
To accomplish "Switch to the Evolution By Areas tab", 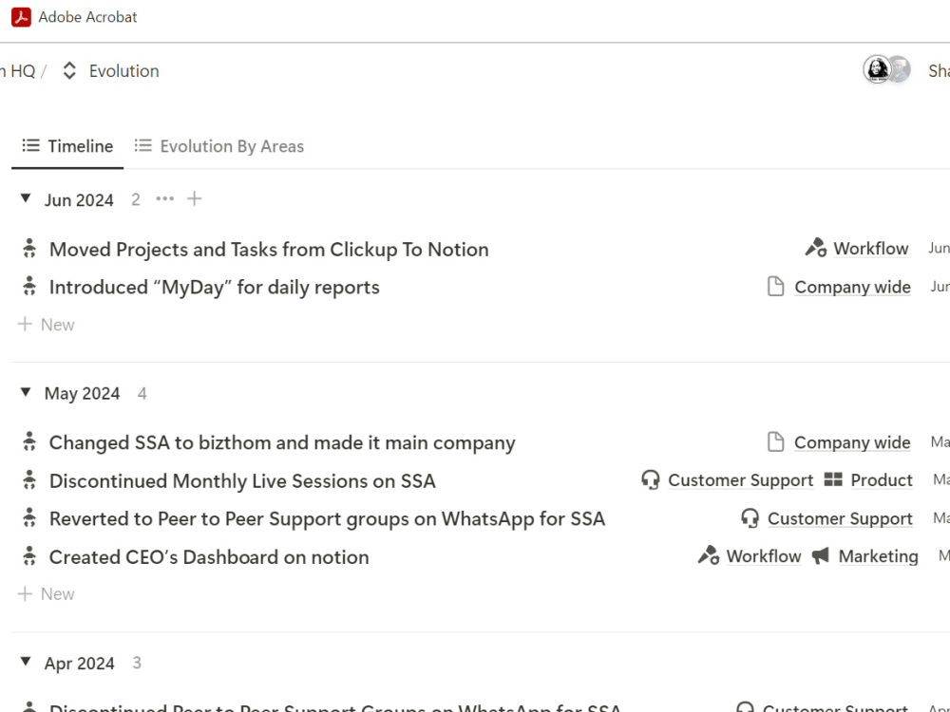I will point(219,146).
